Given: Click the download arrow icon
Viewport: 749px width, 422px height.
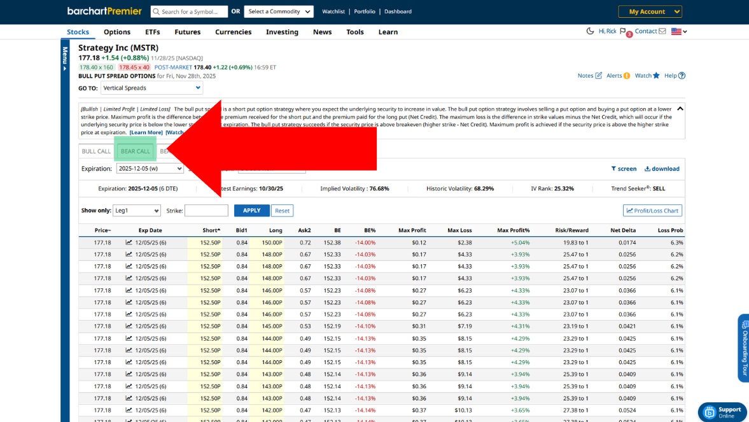Looking at the screenshot, I should click(647, 169).
